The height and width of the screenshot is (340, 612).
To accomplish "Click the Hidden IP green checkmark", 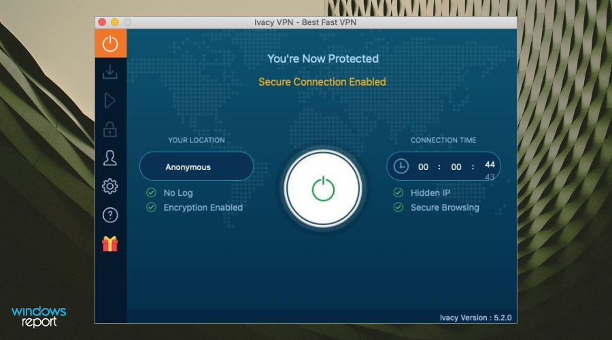I will coord(398,192).
